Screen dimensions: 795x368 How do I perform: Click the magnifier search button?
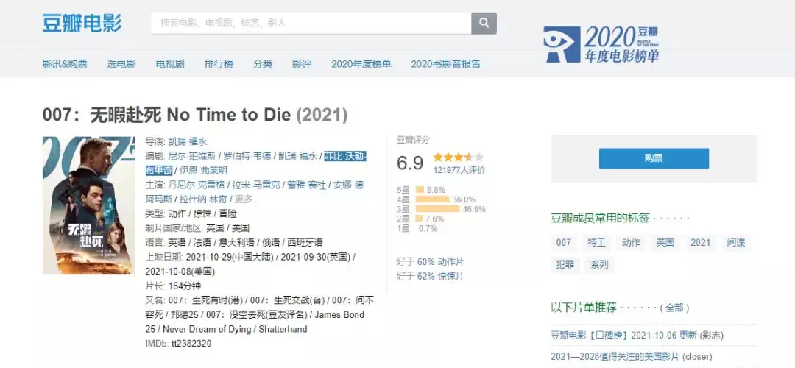pyautogui.click(x=484, y=24)
